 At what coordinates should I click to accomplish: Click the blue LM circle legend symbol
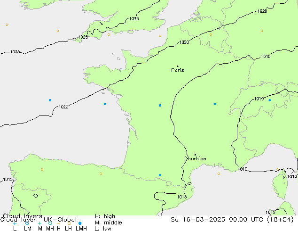27,223
